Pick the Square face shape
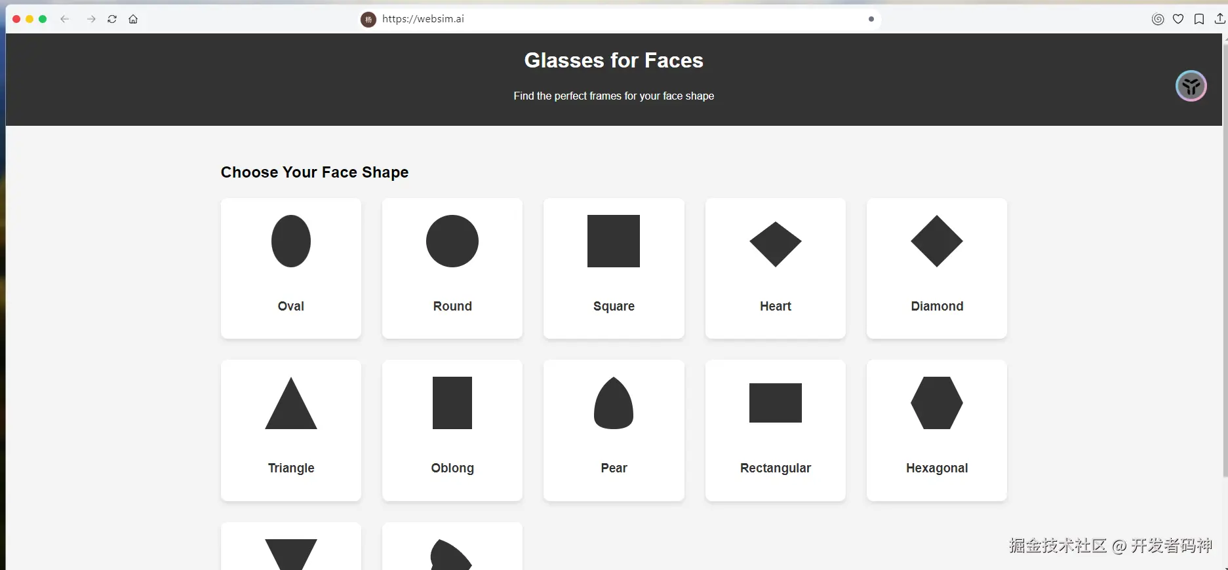This screenshot has width=1228, height=570. pyautogui.click(x=614, y=268)
